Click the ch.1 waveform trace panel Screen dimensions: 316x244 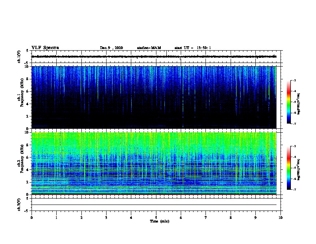click(x=156, y=57)
